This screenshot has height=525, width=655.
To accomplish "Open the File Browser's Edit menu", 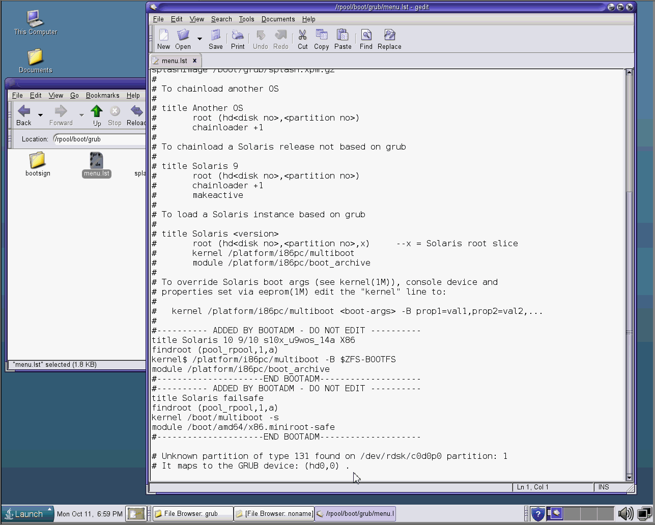I will click(36, 95).
